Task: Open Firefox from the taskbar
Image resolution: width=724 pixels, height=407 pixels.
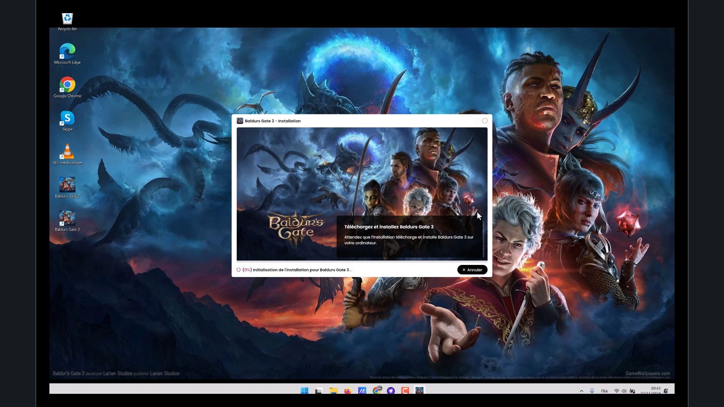Action: [347, 390]
